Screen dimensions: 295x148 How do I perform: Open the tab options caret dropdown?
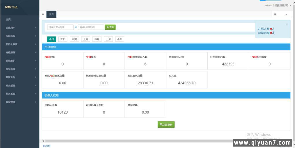[286, 14]
